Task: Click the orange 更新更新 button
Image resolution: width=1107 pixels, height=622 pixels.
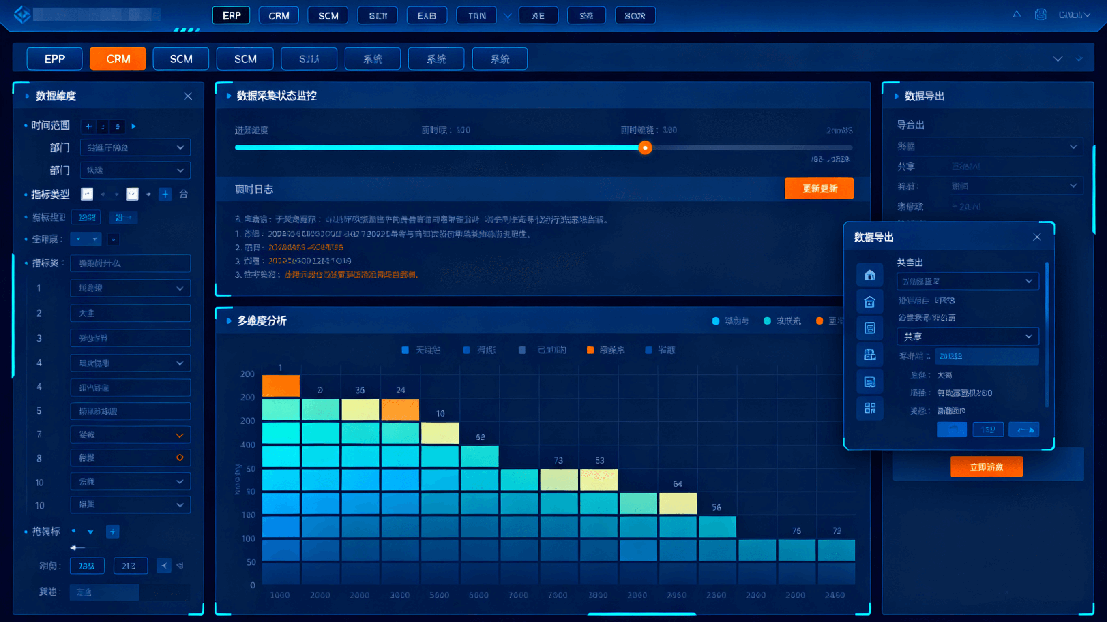Action: 819,188
